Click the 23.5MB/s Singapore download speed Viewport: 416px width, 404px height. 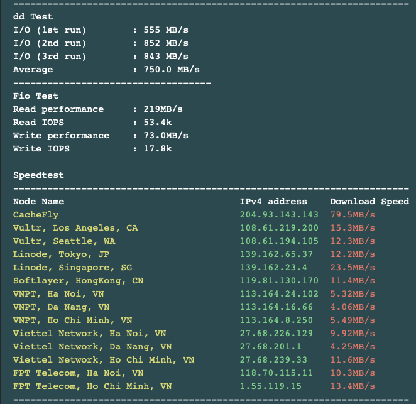(x=353, y=268)
